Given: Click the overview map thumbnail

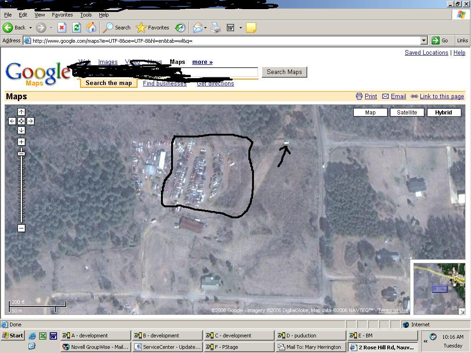Looking at the screenshot, I should tap(439, 289).
